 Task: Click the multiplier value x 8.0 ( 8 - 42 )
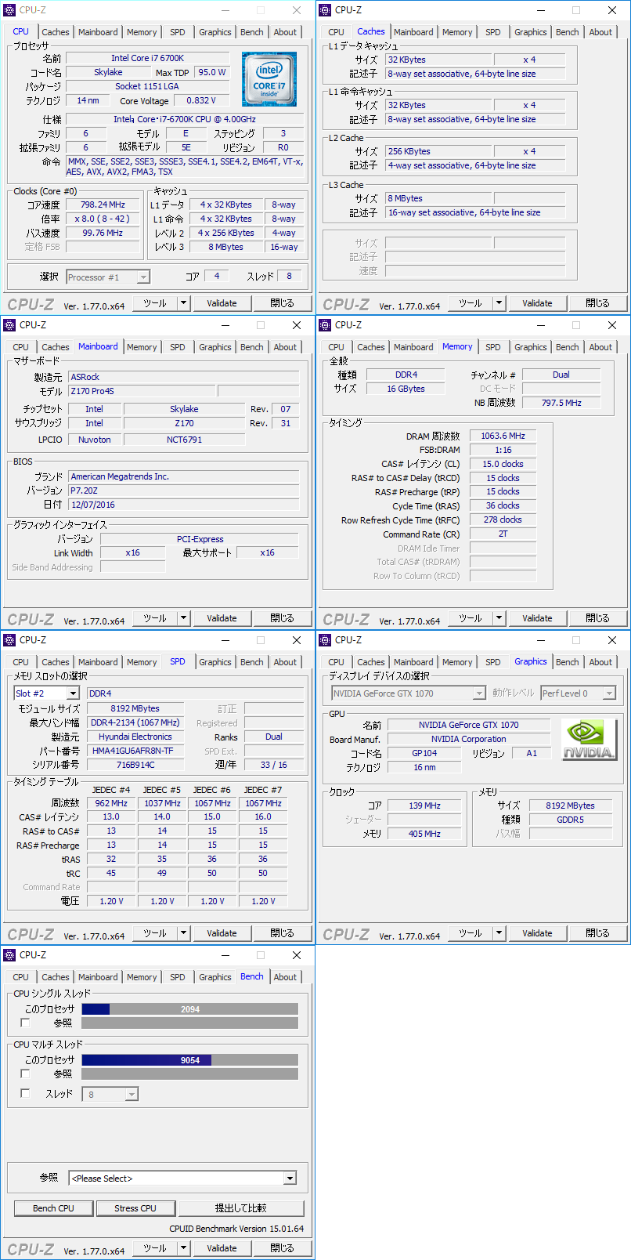click(103, 219)
